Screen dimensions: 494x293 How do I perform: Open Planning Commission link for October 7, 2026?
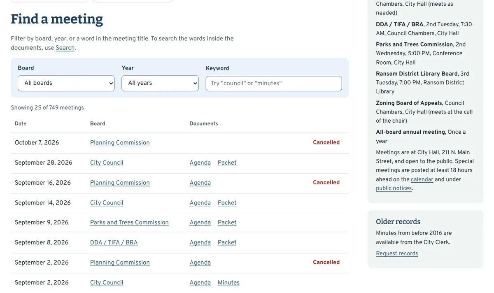pos(120,143)
